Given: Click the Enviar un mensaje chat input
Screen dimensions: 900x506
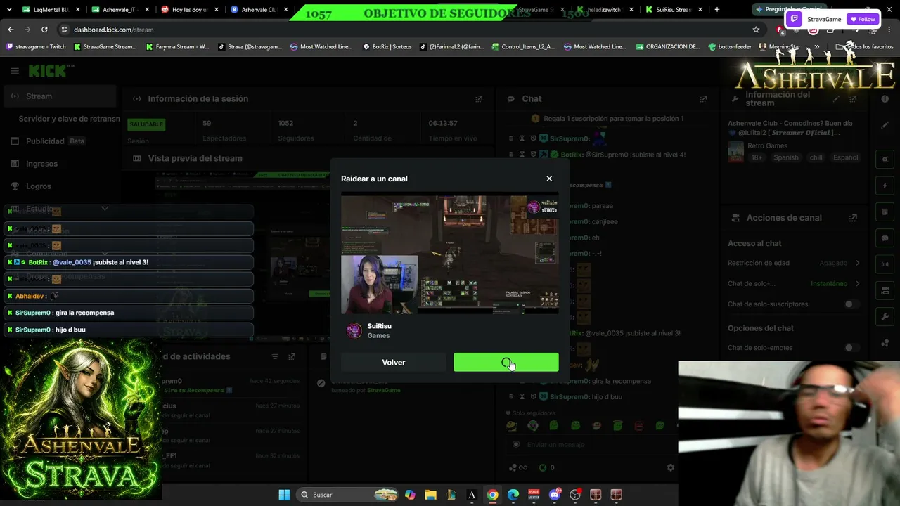Looking at the screenshot, I should click(591, 445).
